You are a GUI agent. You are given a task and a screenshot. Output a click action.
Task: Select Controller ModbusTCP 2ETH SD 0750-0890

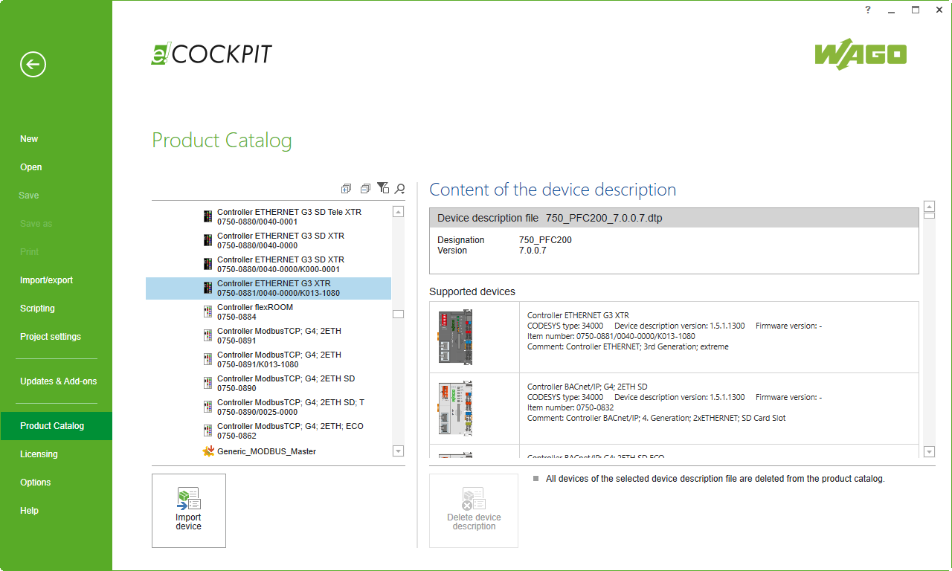coord(268,383)
